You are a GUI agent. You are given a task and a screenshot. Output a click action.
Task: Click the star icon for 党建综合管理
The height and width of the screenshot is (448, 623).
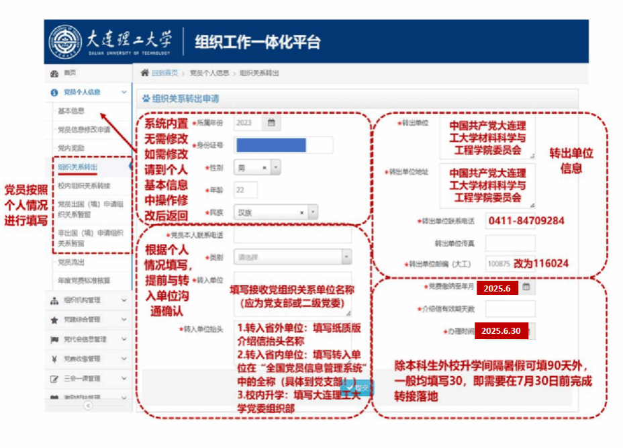[x=54, y=320]
